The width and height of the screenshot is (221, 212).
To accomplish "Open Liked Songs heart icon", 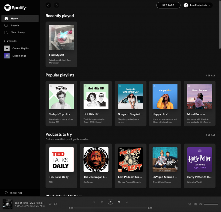I will tap(7, 56).
